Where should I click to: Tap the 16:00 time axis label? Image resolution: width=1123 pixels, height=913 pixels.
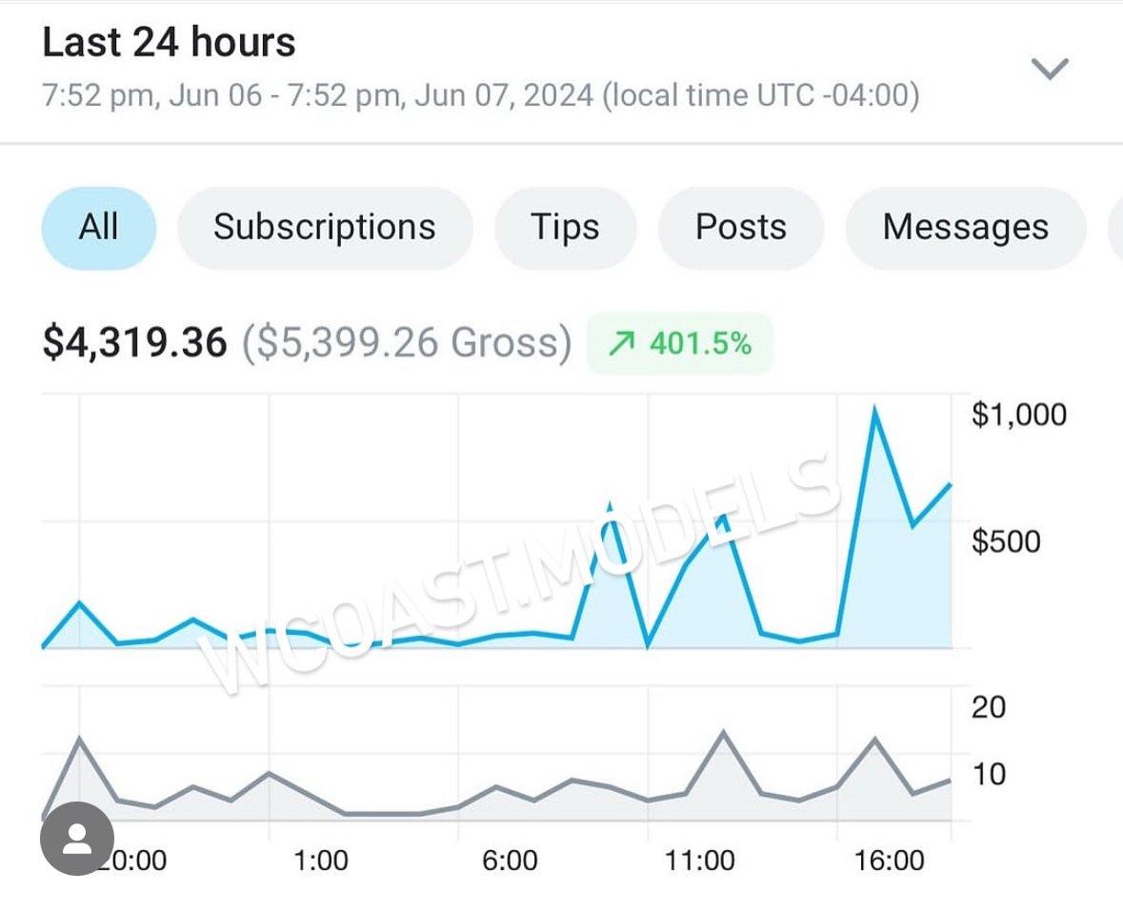tap(887, 862)
